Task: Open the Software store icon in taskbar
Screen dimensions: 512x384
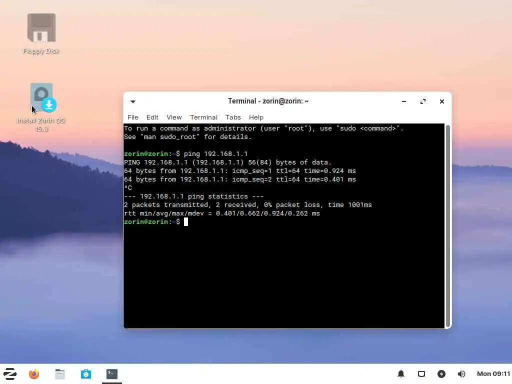Action: click(x=86, y=374)
